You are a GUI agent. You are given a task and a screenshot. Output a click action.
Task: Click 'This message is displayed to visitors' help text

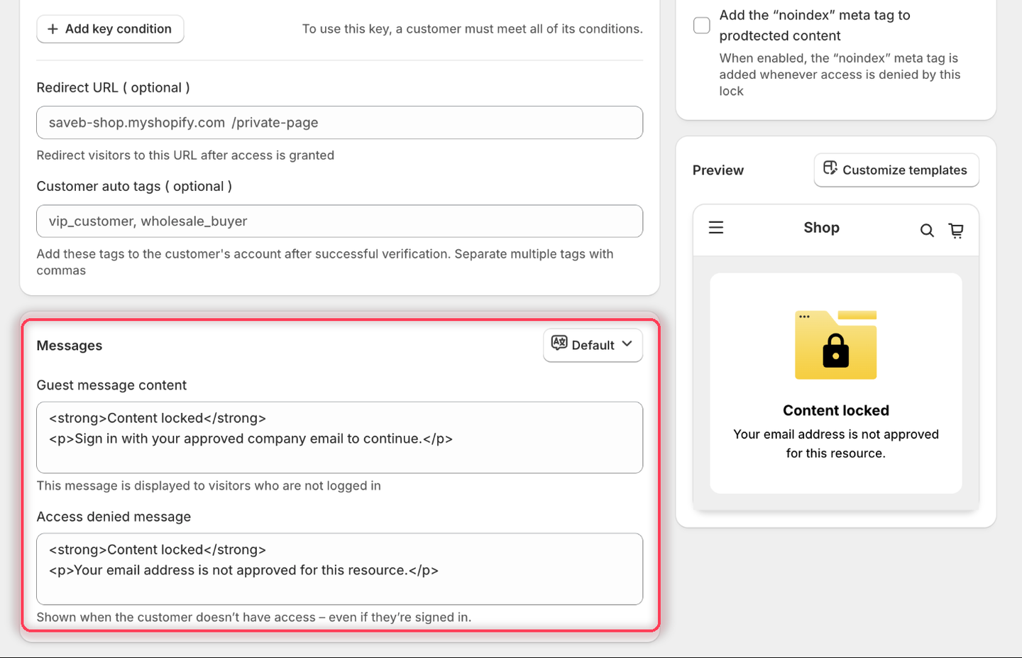(209, 486)
